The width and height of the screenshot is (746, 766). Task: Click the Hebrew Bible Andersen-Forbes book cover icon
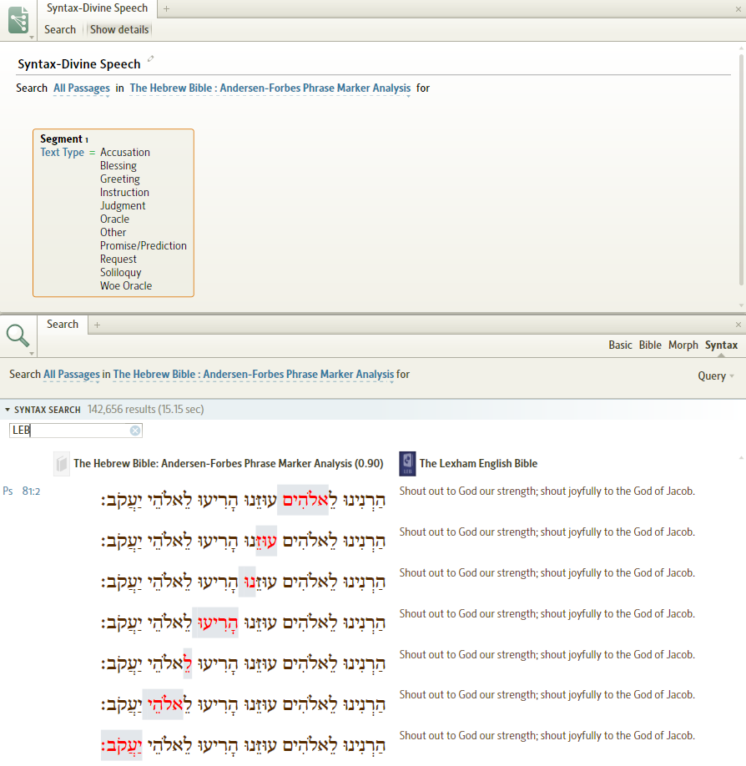pyautogui.click(x=61, y=464)
